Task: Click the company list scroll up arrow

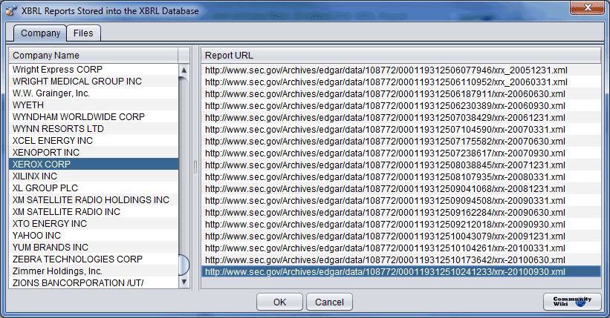Action: pos(184,70)
